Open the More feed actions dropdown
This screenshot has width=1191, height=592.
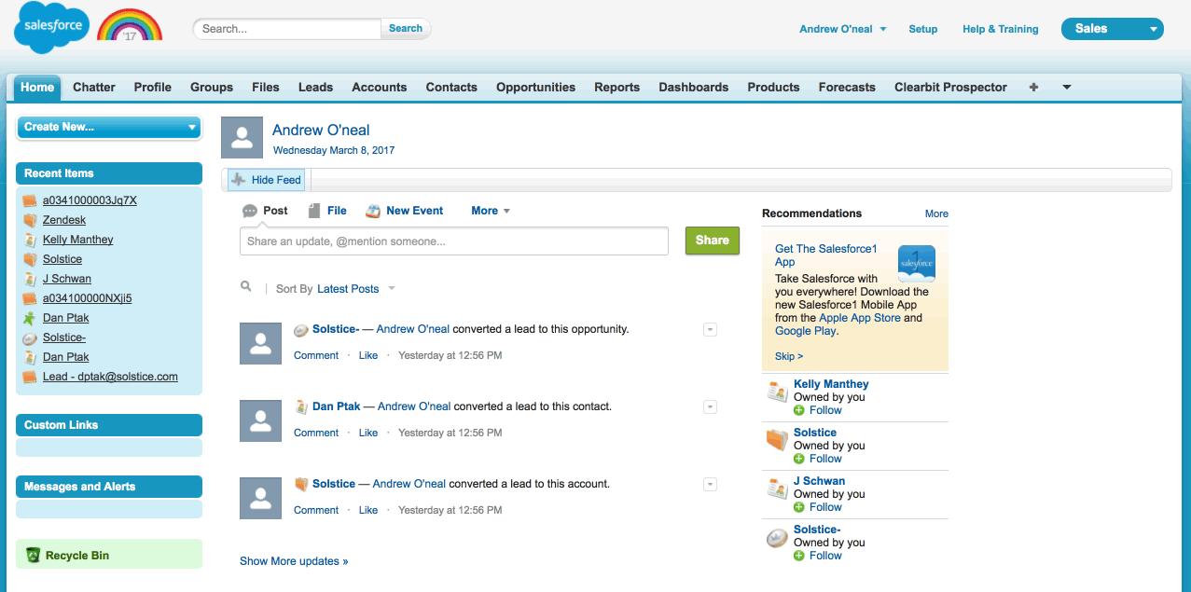click(490, 210)
